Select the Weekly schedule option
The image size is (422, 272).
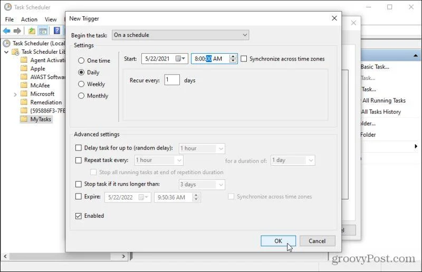(x=81, y=84)
